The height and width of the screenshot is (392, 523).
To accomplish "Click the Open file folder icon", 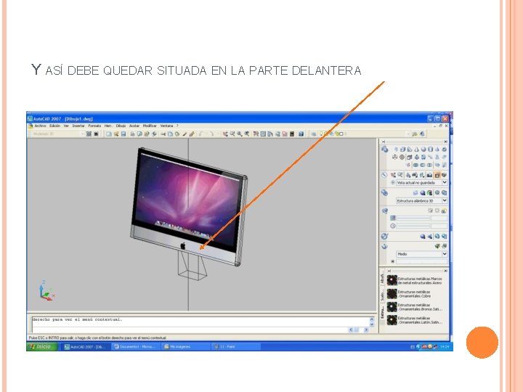I will (116, 134).
